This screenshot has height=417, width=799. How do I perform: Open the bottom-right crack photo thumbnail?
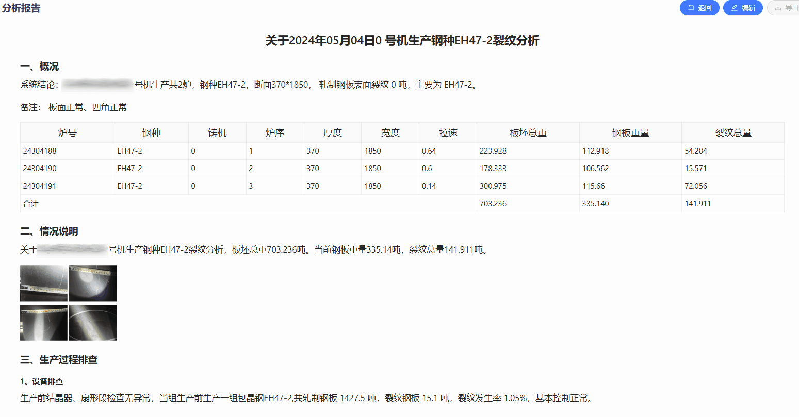[93, 322]
